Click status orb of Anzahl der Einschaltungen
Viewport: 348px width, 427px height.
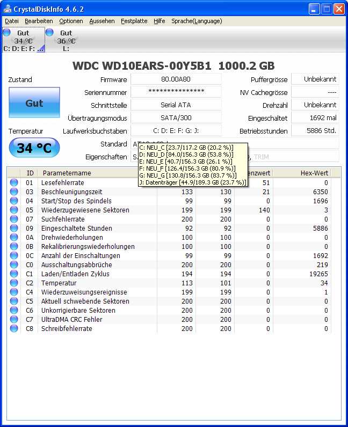click(14, 255)
